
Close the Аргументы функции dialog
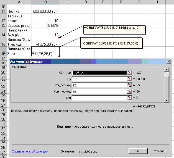click(168, 61)
